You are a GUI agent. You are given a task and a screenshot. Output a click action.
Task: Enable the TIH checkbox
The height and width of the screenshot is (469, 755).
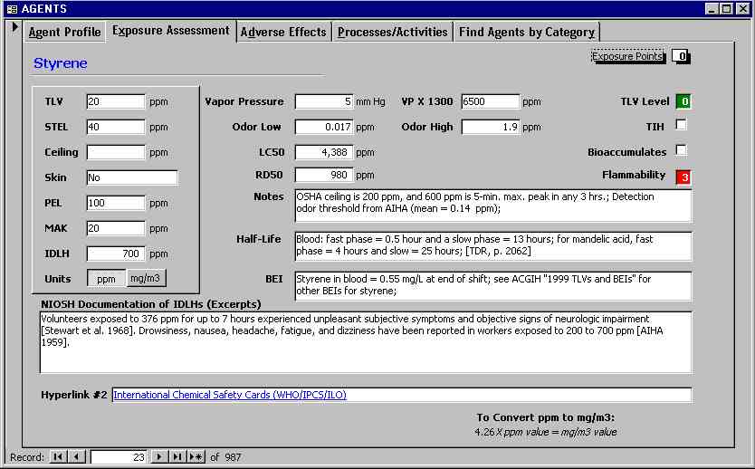pos(682,125)
